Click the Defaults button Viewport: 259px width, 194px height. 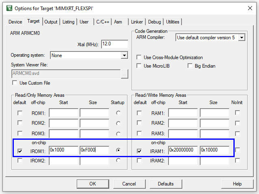tap(166, 184)
